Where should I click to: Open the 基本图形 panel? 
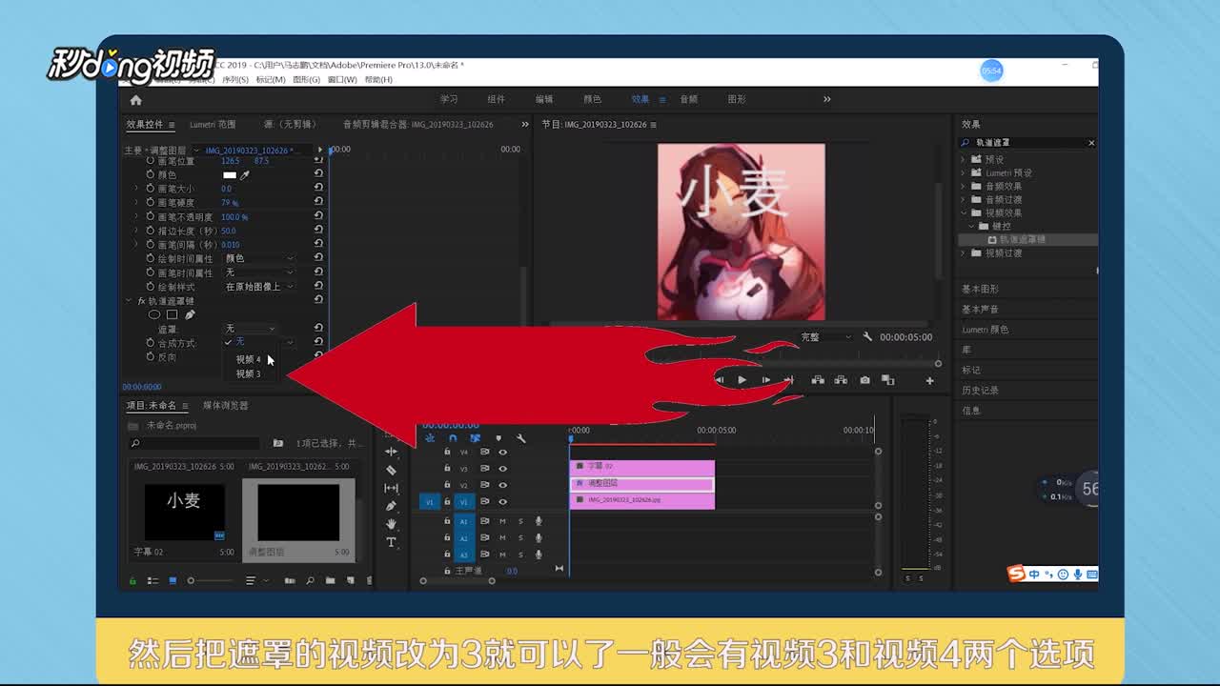[x=980, y=290]
